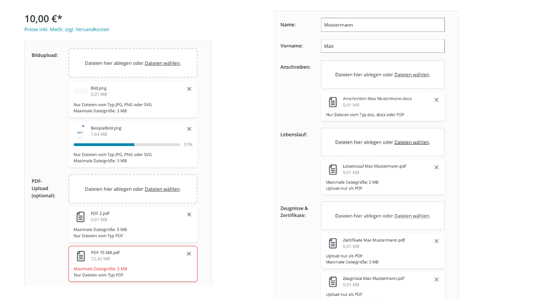Click document icon of PDF 75 MB.pdf

point(81,256)
